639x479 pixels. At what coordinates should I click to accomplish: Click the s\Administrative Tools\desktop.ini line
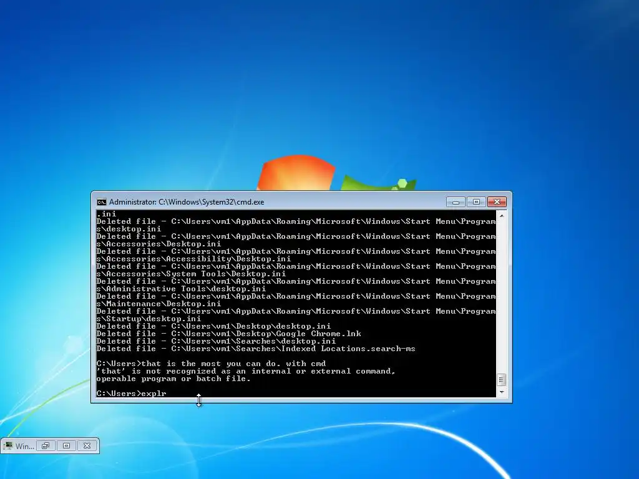181,289
